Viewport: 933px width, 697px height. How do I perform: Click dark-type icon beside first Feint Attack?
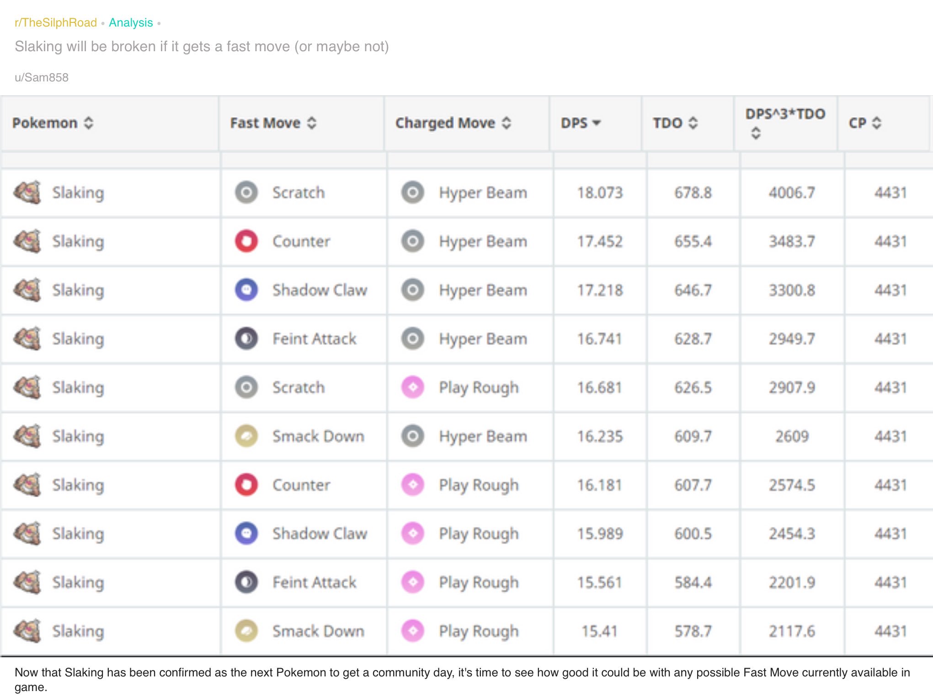[x=246, y=338]
